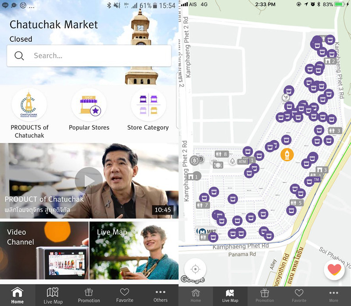This screenshot has height=306, width=351.
Task: Open Promotion tab in map screen
Action: point(265,296)
